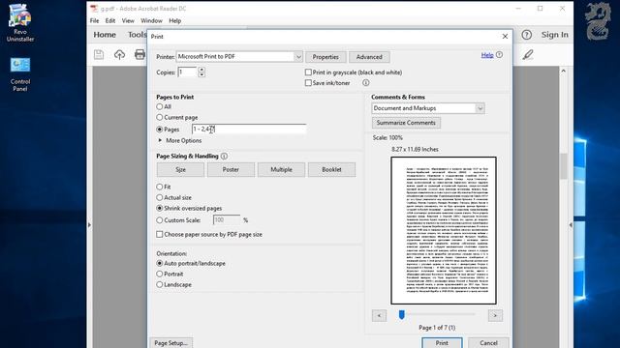Select Current page radio button
This screenshot has height=348, width=620.
coord(159,117)
